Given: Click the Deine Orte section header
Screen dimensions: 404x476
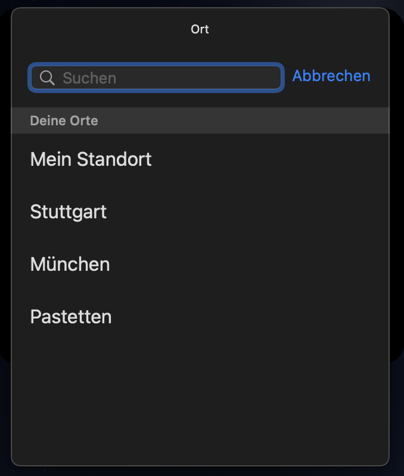Looking at the screenshot, I should 64,120.
